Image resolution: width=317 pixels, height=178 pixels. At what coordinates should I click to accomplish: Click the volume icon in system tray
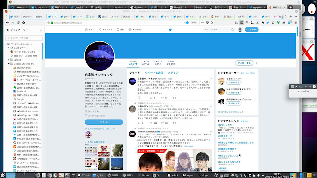point(258,175)
